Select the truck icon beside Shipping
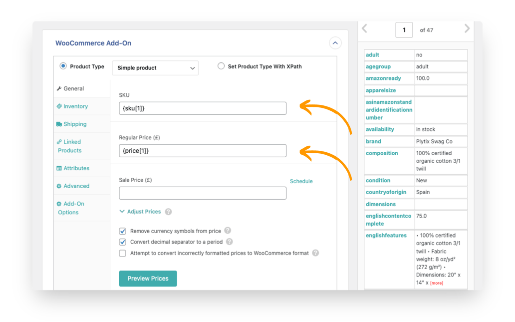 click(59, 124)
